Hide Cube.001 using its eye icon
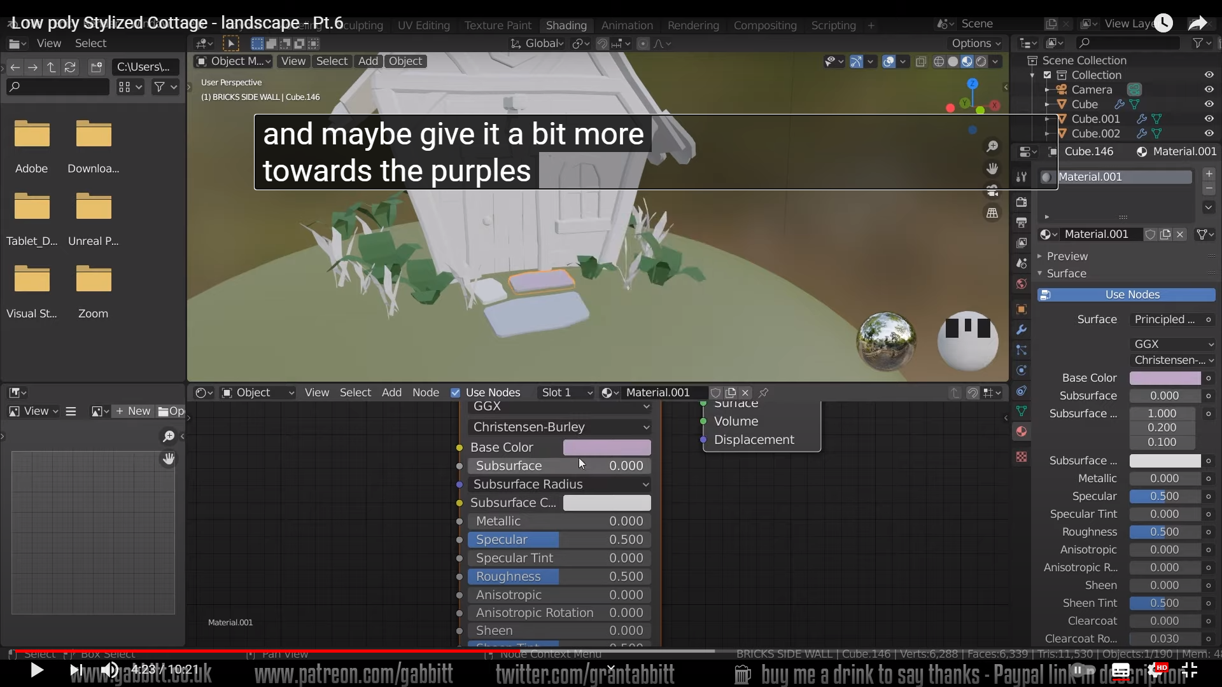1222x687 pixels. [1209, 119]
